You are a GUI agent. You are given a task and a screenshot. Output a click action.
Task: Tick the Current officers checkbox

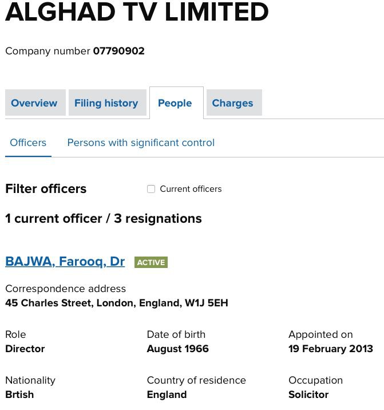tap(151, 189)
